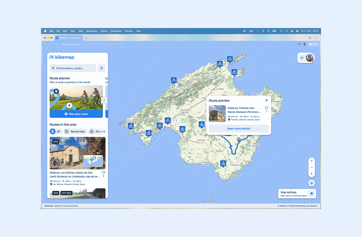The image size is (362, 237).
Task: Like the ses Salines route heart
Action: (103, 173)
